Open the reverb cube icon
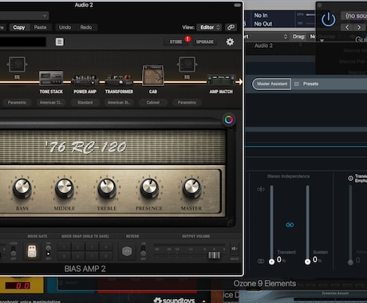The height and width of the screenshot is (303, 367). [127, 251]
